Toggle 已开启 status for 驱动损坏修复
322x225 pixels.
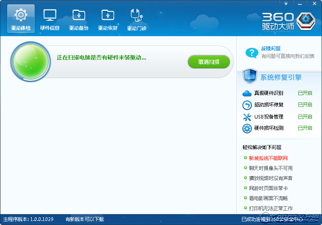click(305, 105)
